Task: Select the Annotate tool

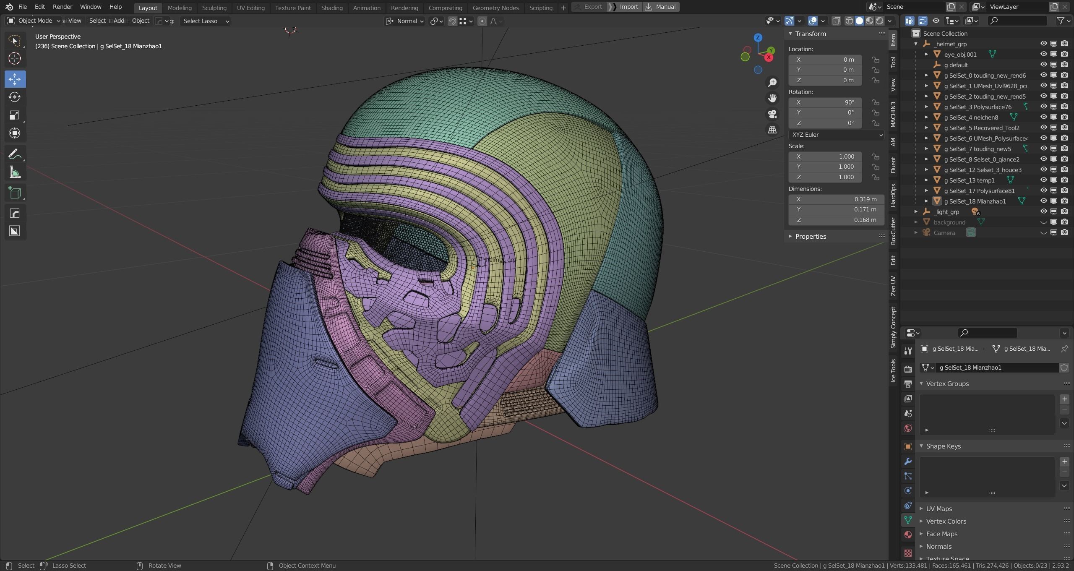Action: click(x=15, y=154)
